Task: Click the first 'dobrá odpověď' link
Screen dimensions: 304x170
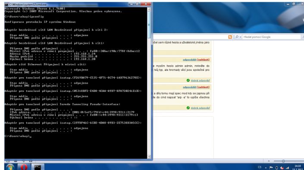Action: pos(200,80)
